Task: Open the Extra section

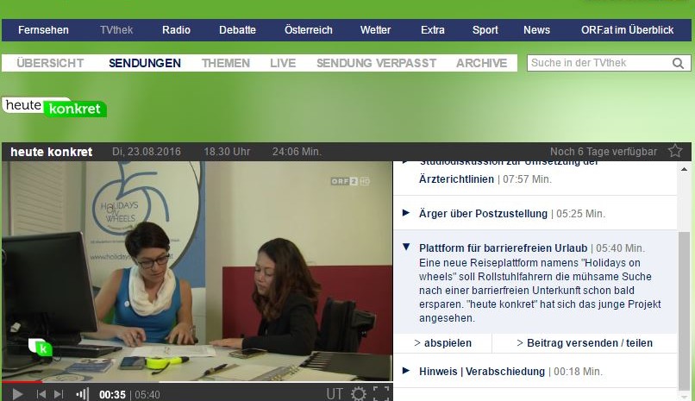Action: click(433, 30)
